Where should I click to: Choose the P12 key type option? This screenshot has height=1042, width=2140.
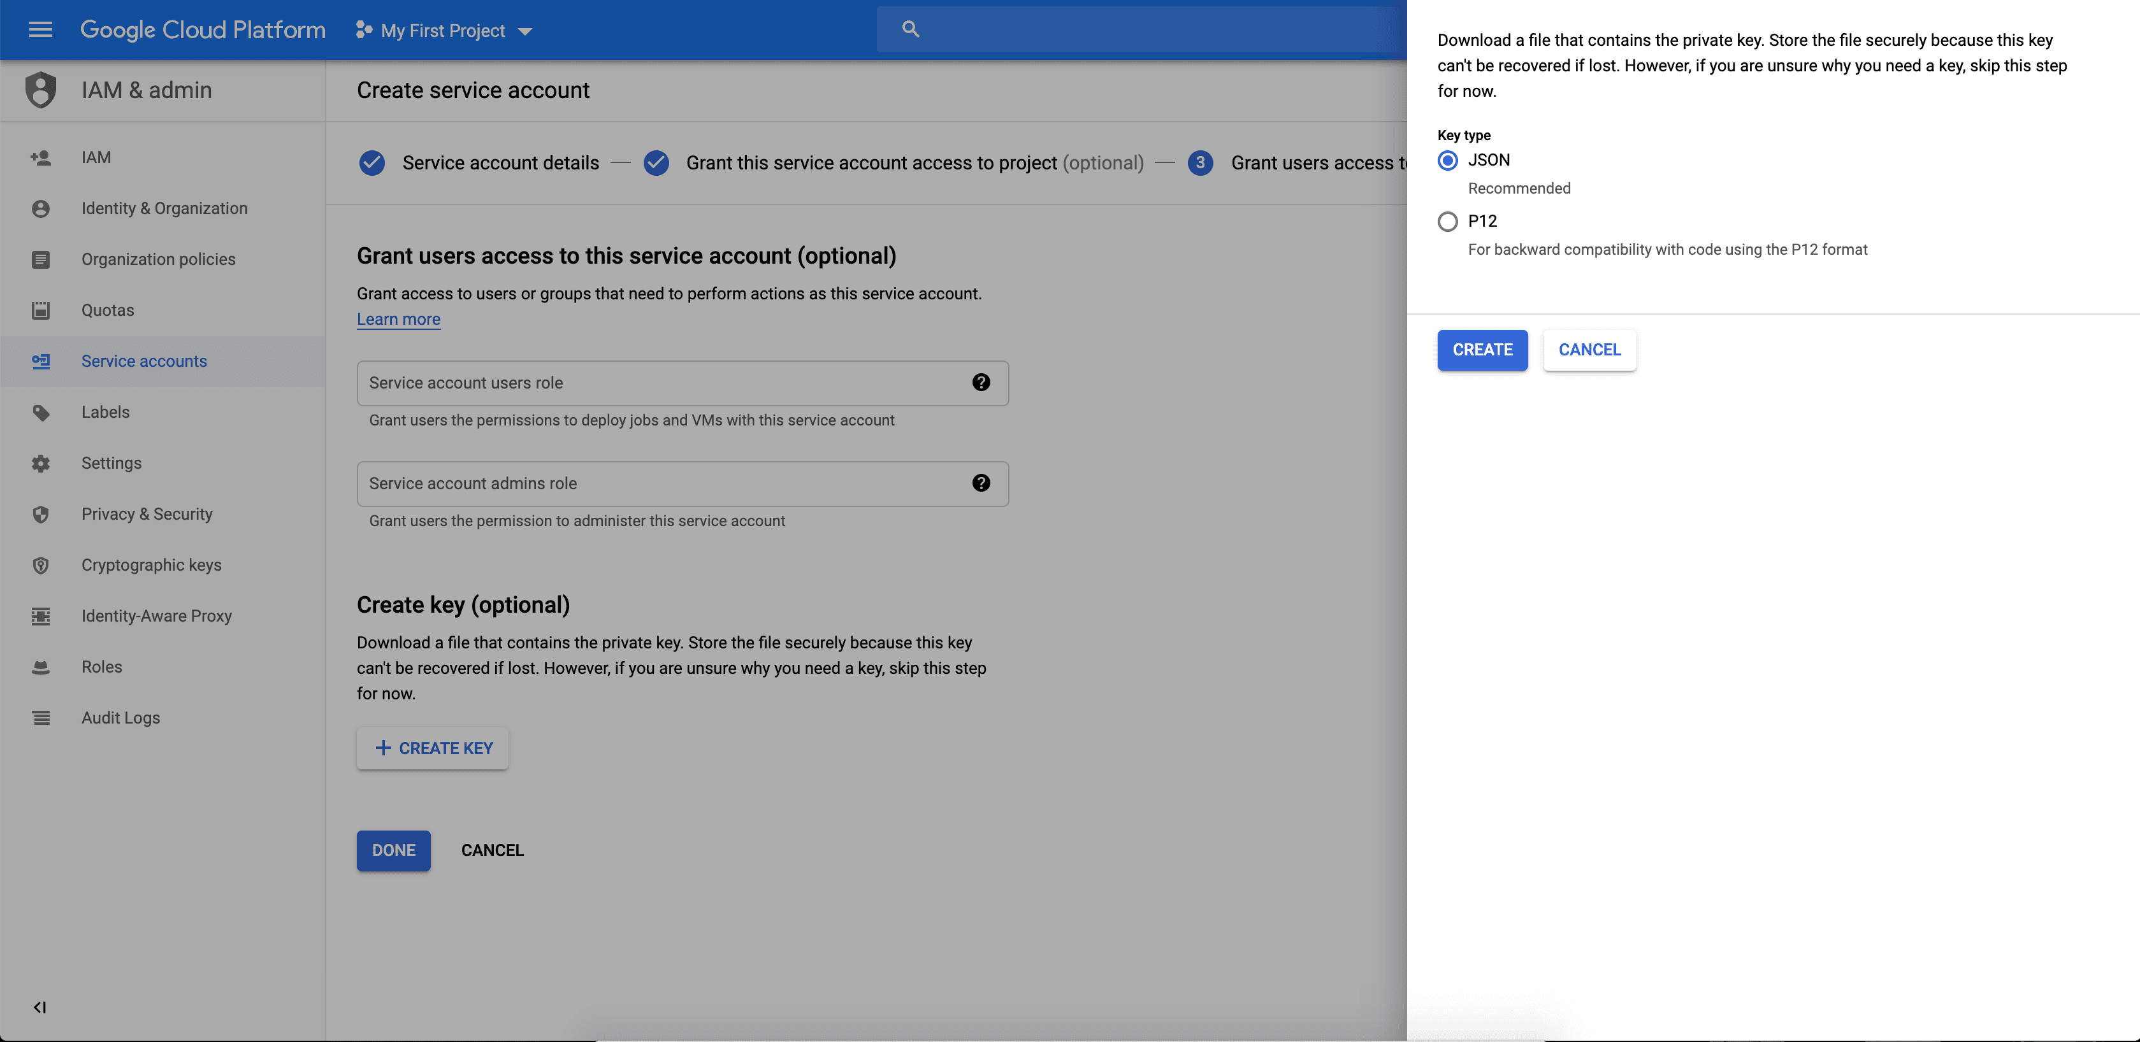tap(1447, 221)
